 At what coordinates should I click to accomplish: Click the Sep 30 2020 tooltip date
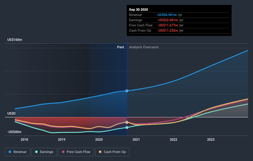[x=139, y=10]
